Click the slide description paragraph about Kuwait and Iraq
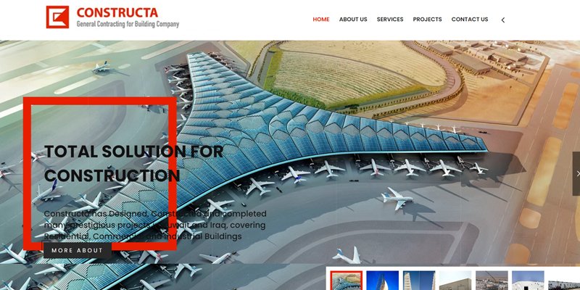The height and width of the screenshot is (290, 580). coord(155,225)
